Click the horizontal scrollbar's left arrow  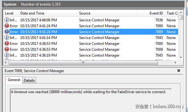click(6, 62)
